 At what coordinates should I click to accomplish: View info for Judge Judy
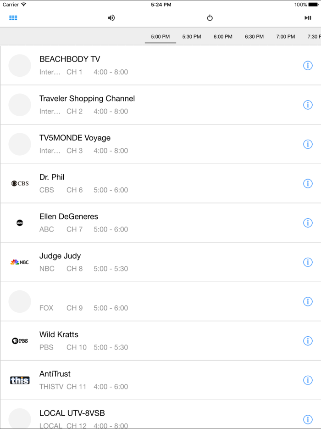[308, 262]
